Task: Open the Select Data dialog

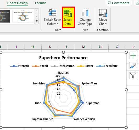Action: (x=68, y=17)
